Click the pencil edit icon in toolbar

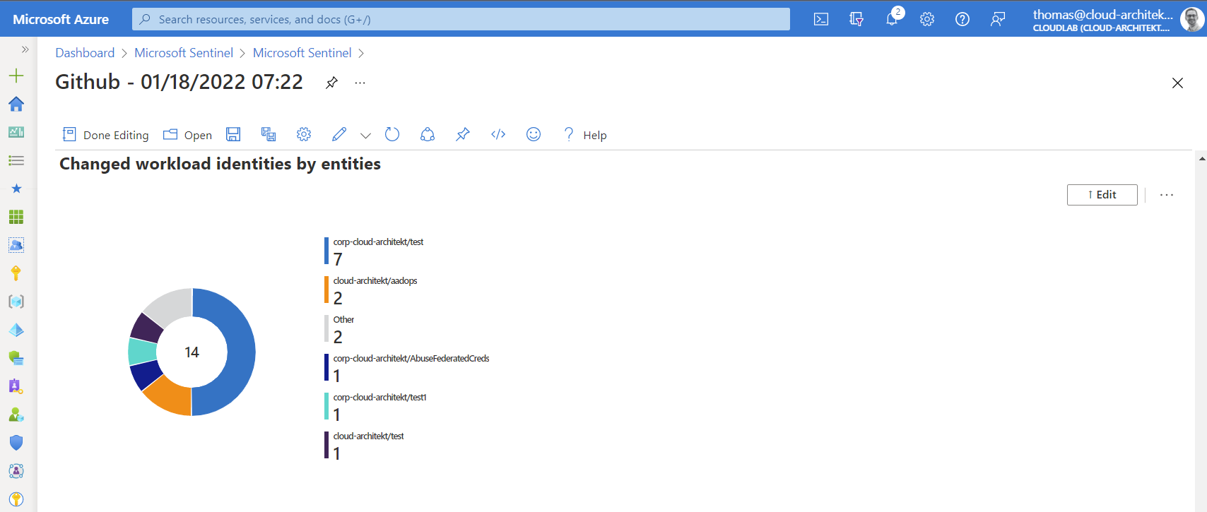339,134
